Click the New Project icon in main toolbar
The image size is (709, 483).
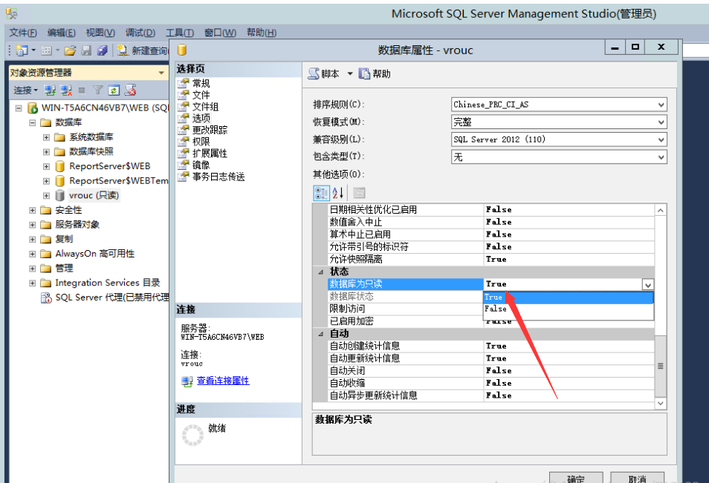click(22, 50)
